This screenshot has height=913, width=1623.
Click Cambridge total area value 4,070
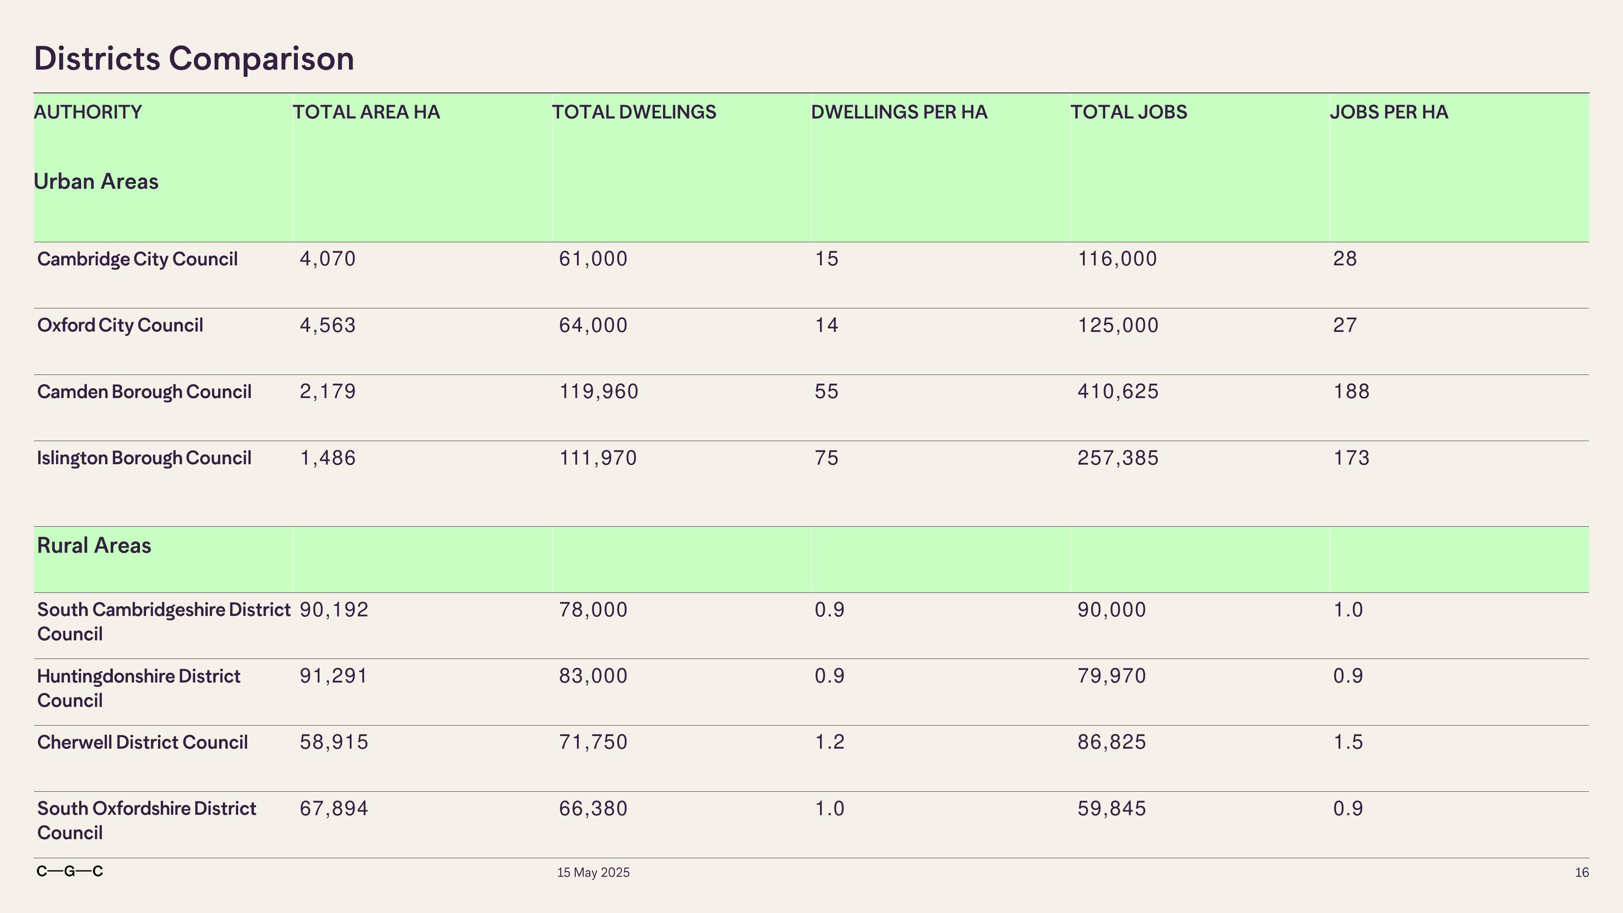tap(327, 259)
